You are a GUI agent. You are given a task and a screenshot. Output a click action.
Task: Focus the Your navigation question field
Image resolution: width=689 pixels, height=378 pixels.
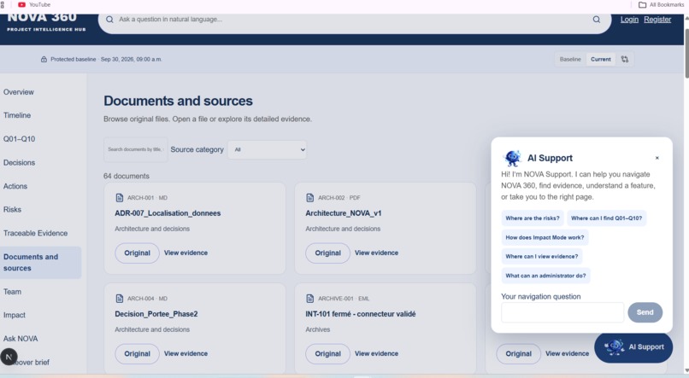click(x=562, y=312)
